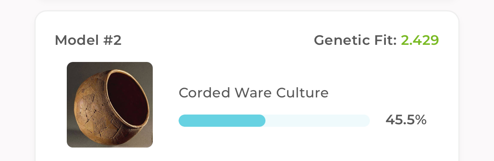This screenshot has width=494, height=161.
Task: Click the filled cyan portion of progress bar
Action: 222,121
